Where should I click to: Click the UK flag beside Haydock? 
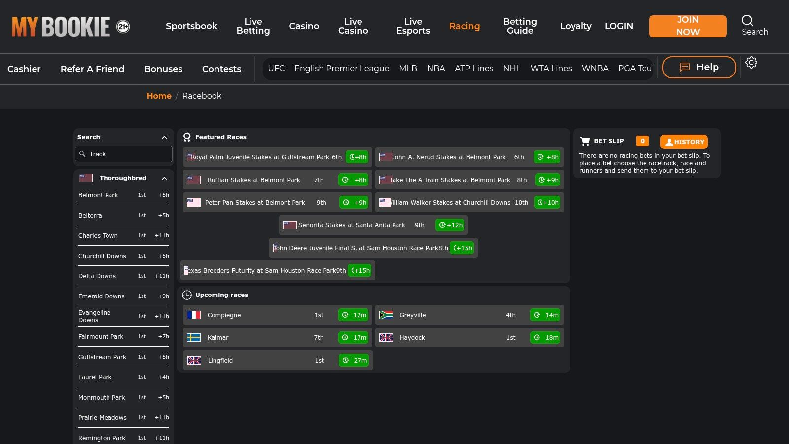pos(386,337)
